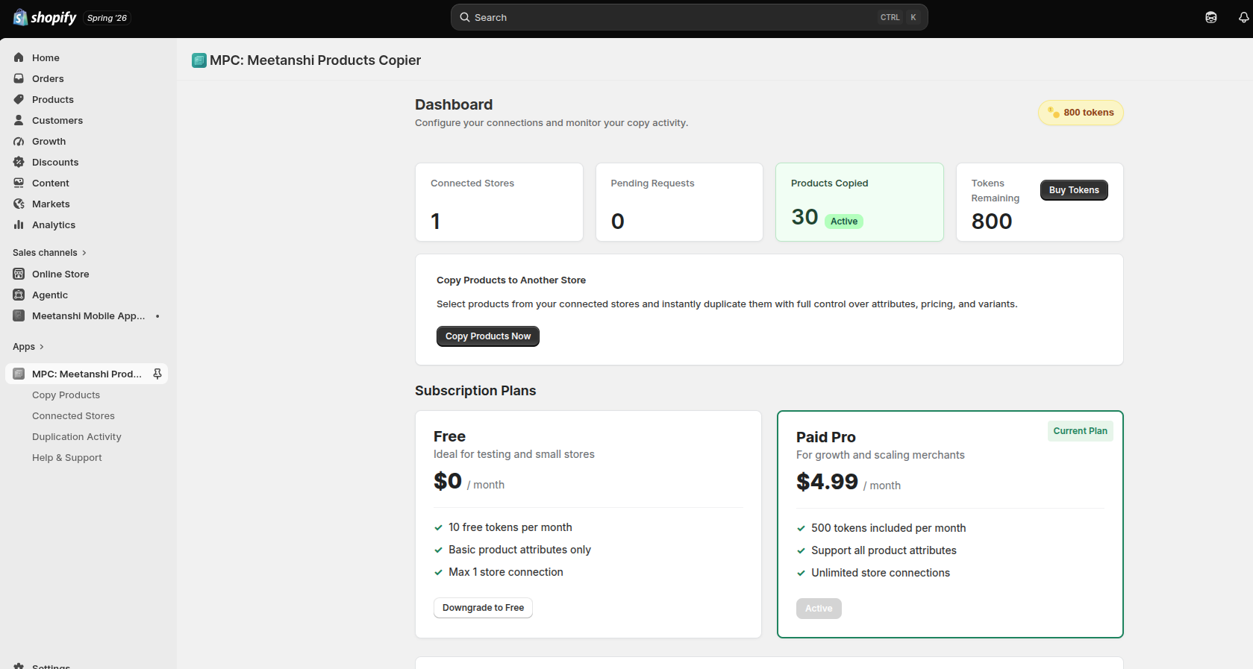Click the MPC: Meetanshi Products Copier title

315,60
